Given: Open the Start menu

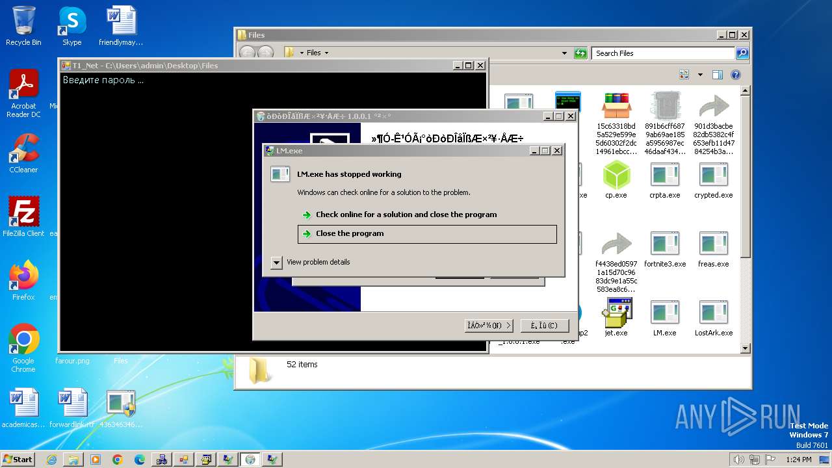Looking at the screenshot, I should click(x=18, y=460).
